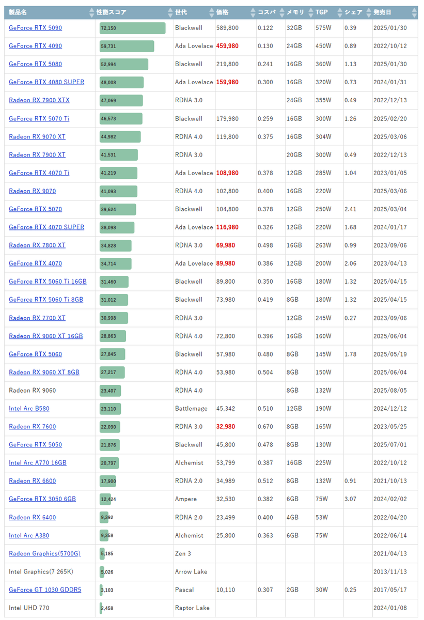Viewport: 424px width, 620px height.
Task: Go to GeForce RTX 5080 page
Action: pos(35,64)
